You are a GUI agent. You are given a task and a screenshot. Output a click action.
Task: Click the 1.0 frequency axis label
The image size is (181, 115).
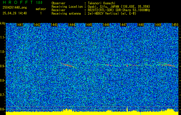coord(2,52)
